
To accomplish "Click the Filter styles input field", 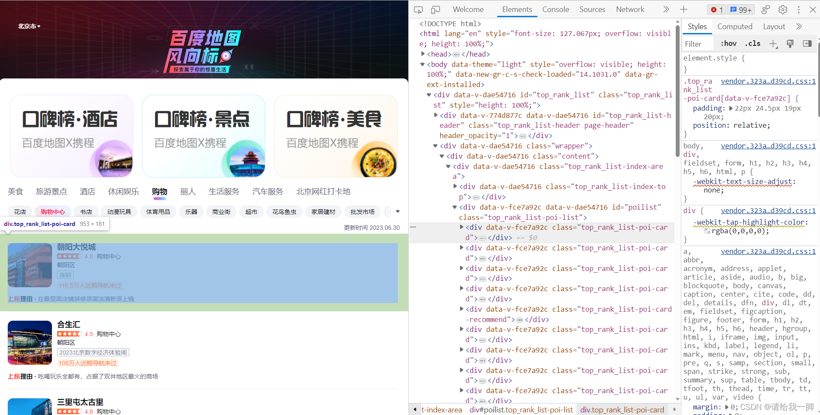I will coord(698,44).
